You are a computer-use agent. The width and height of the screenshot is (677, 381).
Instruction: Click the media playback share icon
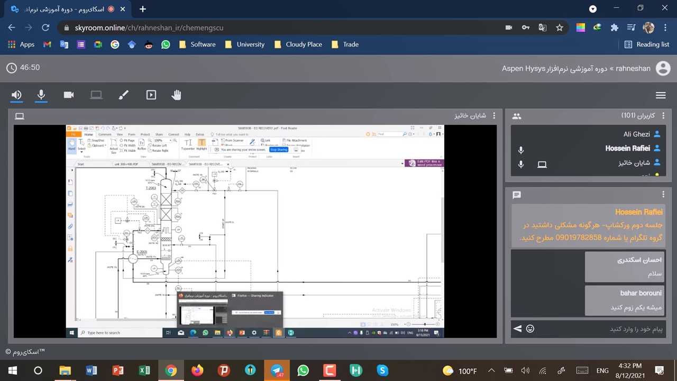click(151, 95)
